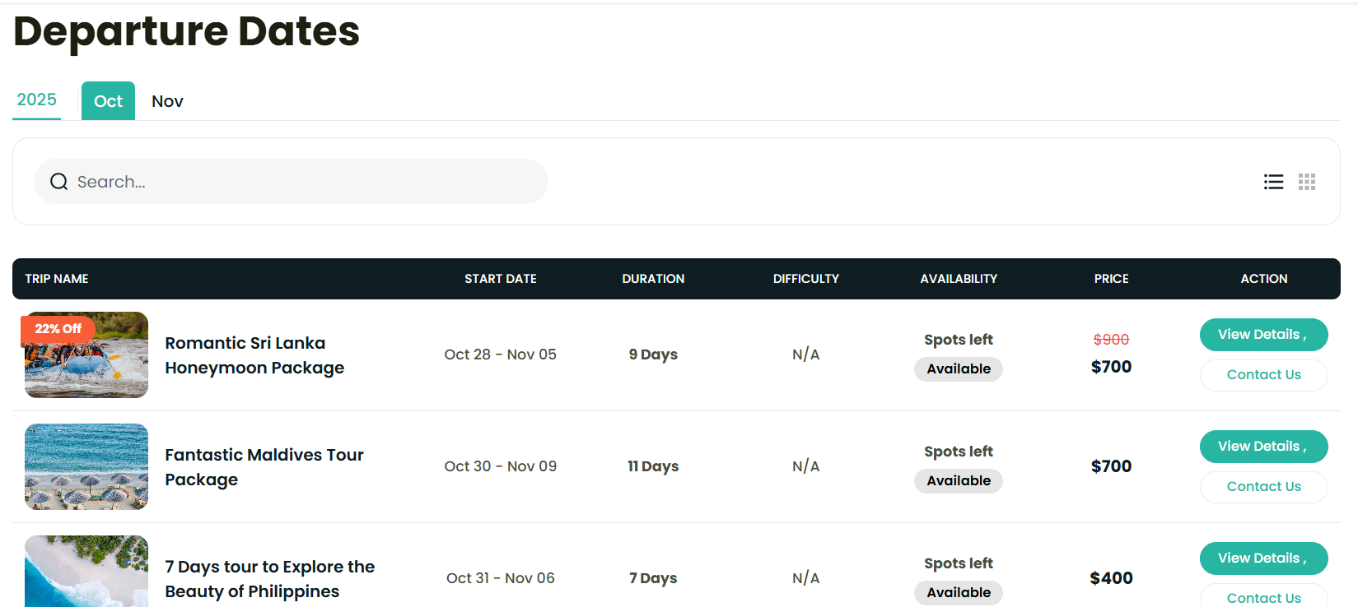Switch to list view layout icon
The image size is (1358, 607).
pyautogui.click(x=1273, y=182)
